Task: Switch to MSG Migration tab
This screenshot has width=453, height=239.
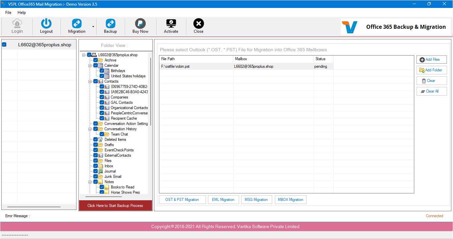Action: (256, 200)
